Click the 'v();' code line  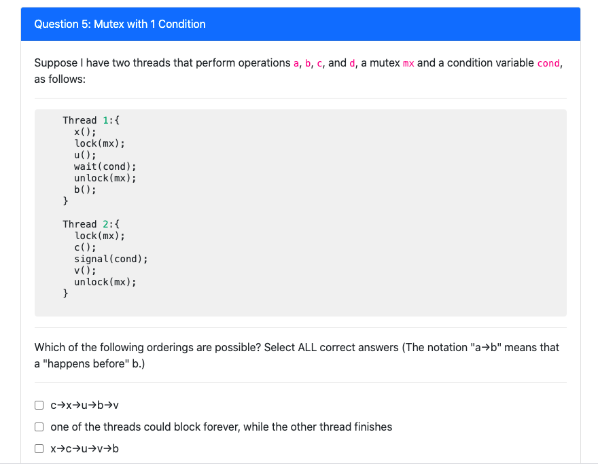point(85,270)
